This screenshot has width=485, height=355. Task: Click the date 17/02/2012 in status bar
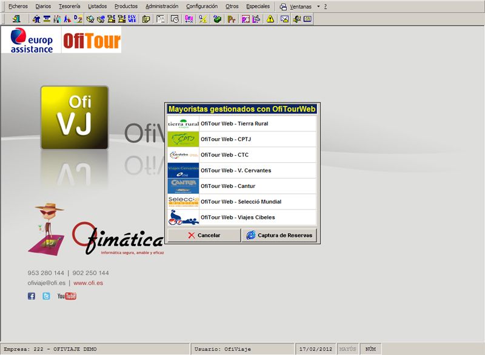pos(315,349)
